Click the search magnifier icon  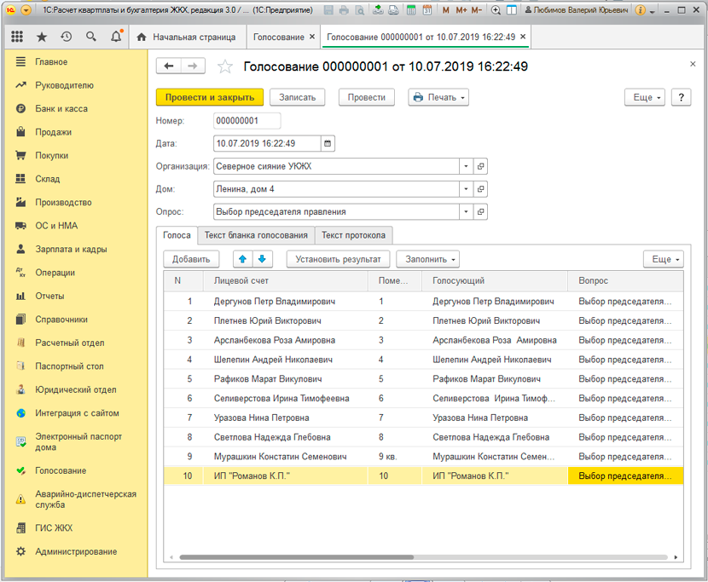tap(91, 37)
